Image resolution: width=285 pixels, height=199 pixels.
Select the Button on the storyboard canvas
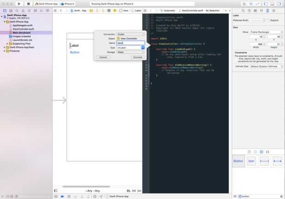pos(75,52)
